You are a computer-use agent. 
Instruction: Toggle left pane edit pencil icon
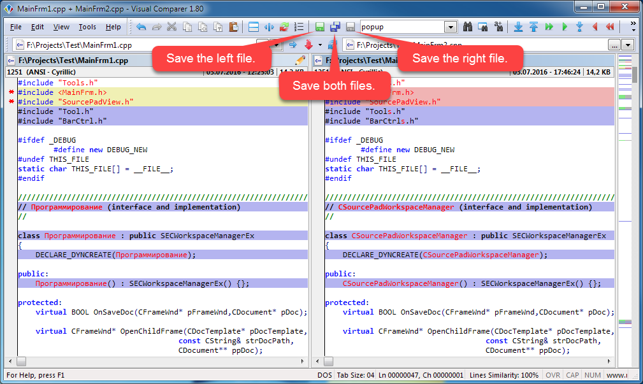coord(300,60)
